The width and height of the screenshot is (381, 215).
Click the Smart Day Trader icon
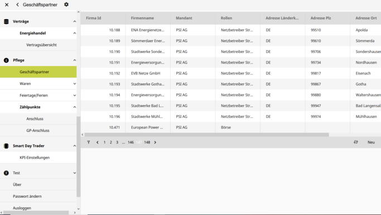click(6, 146)
